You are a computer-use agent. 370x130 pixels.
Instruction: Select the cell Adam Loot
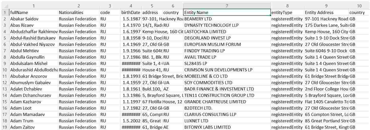pyautogui.click(x=34, y=108)
